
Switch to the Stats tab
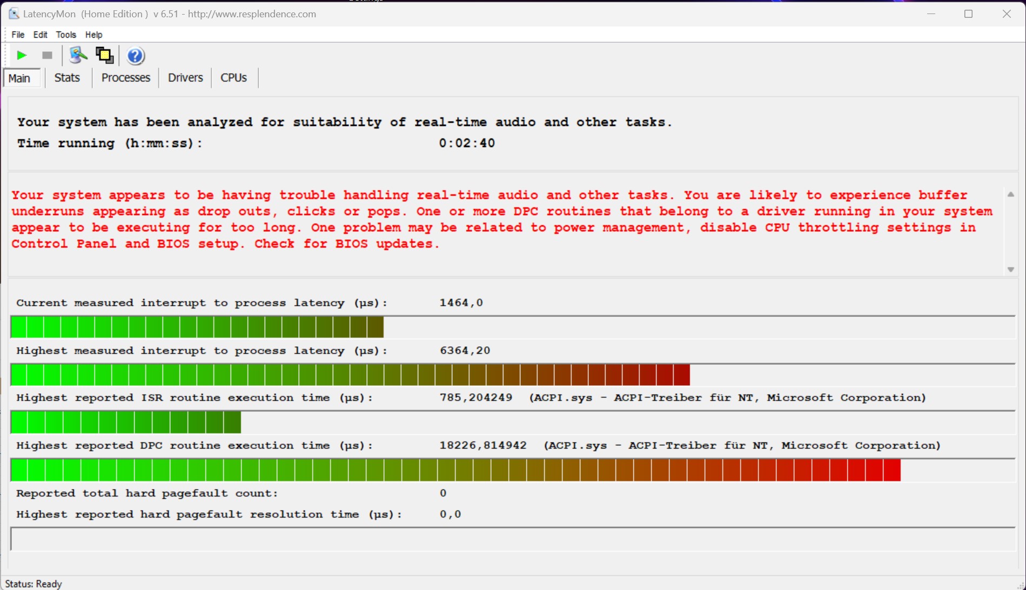pyautogui.click(x=67, y=78)
